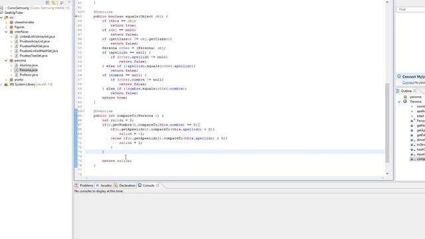This screenshot has height=239, width=425.
Task: Click the editor horizontal scrollbar
Action: pyautogui.click(x=234, y=178)
